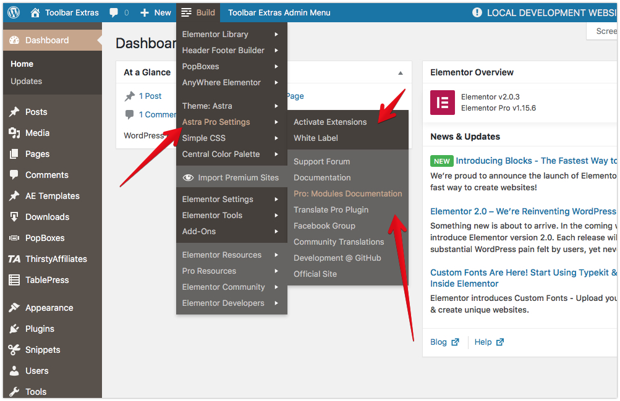The width and height of the screenshot is (620, 401).
Task: Click the Users person icon
Action: click(x=14, y=371)
